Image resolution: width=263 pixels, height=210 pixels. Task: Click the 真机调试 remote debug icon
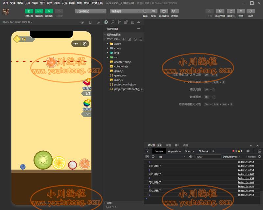(164, 11)
